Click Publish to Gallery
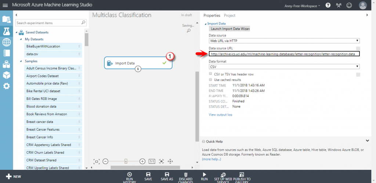376x183 pixels. pyautogui.click(x=242, y=178)
